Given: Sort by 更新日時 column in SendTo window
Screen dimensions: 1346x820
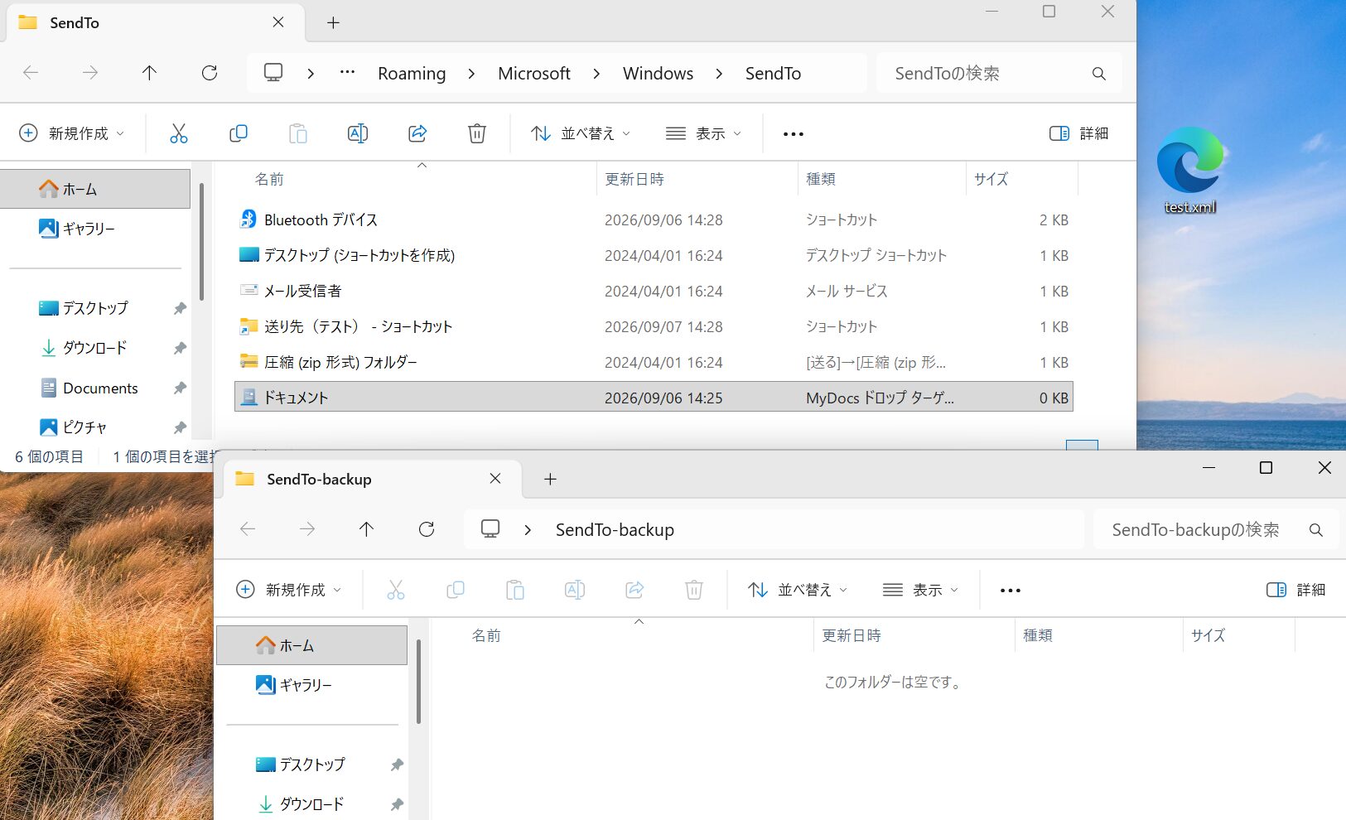Looking at the screenshot, I should point(634,179).
